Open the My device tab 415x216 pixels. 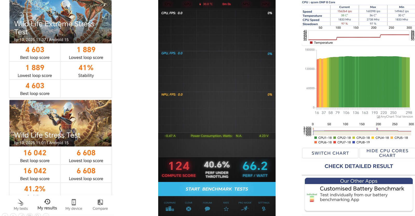pos(74,205)
